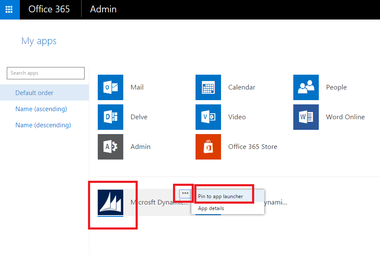The image size is (380, 255).
Task: Select Pin to app launcher
Action: point(221,196)
